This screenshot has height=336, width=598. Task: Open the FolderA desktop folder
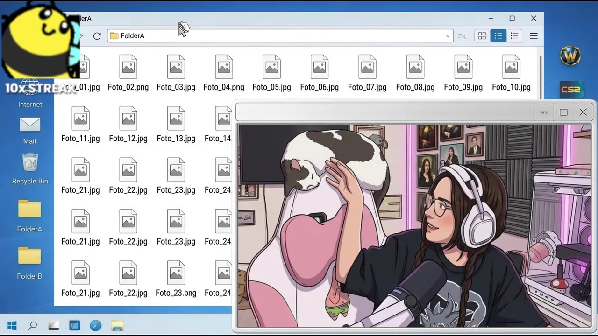29,216
